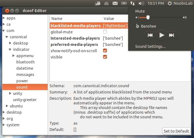Screen dimensions: 194x138
Task: Click the Banshee app icon in sound menu
Action: 137,26
